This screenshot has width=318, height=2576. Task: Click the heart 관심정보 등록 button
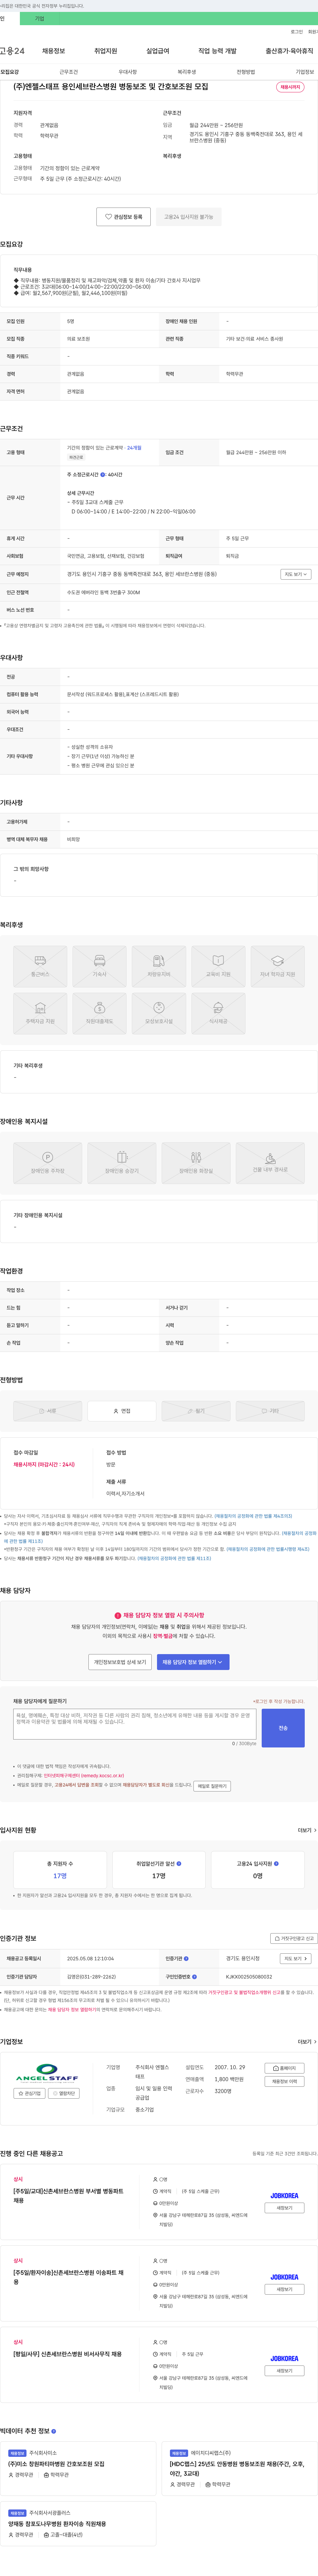point(124,217)
